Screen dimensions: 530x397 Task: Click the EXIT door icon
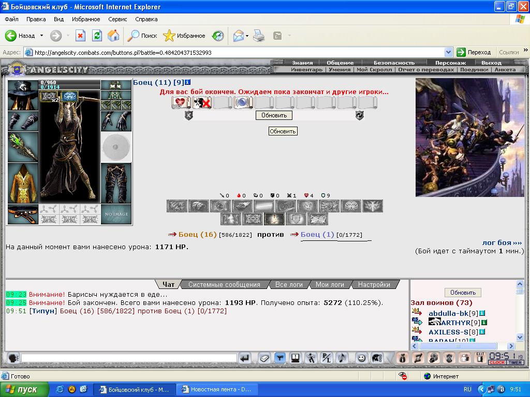pos(480,358)
